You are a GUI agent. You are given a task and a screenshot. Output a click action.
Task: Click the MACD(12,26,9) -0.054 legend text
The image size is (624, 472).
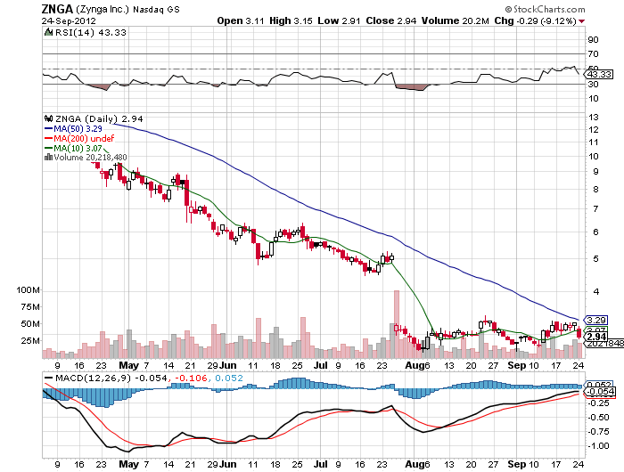pos(111,378)
